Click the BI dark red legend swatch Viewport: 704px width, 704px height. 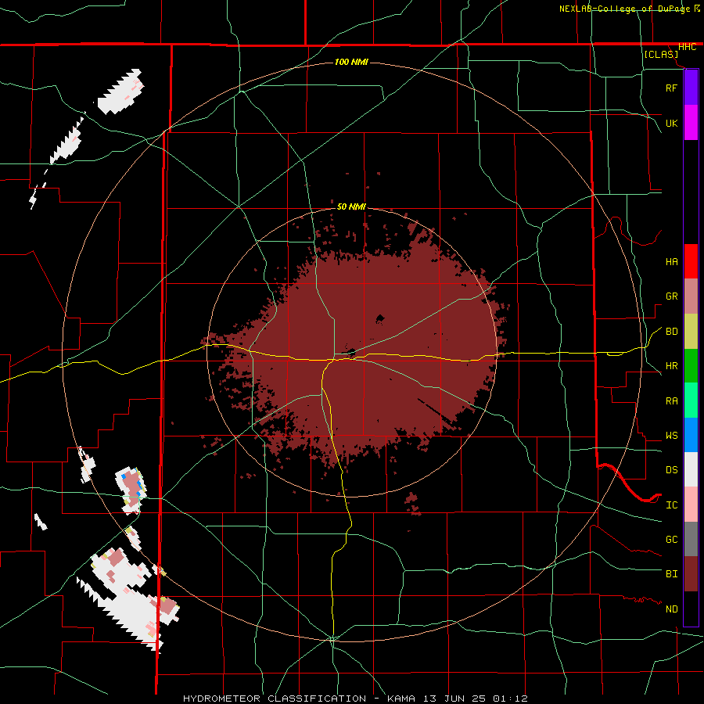691,574
